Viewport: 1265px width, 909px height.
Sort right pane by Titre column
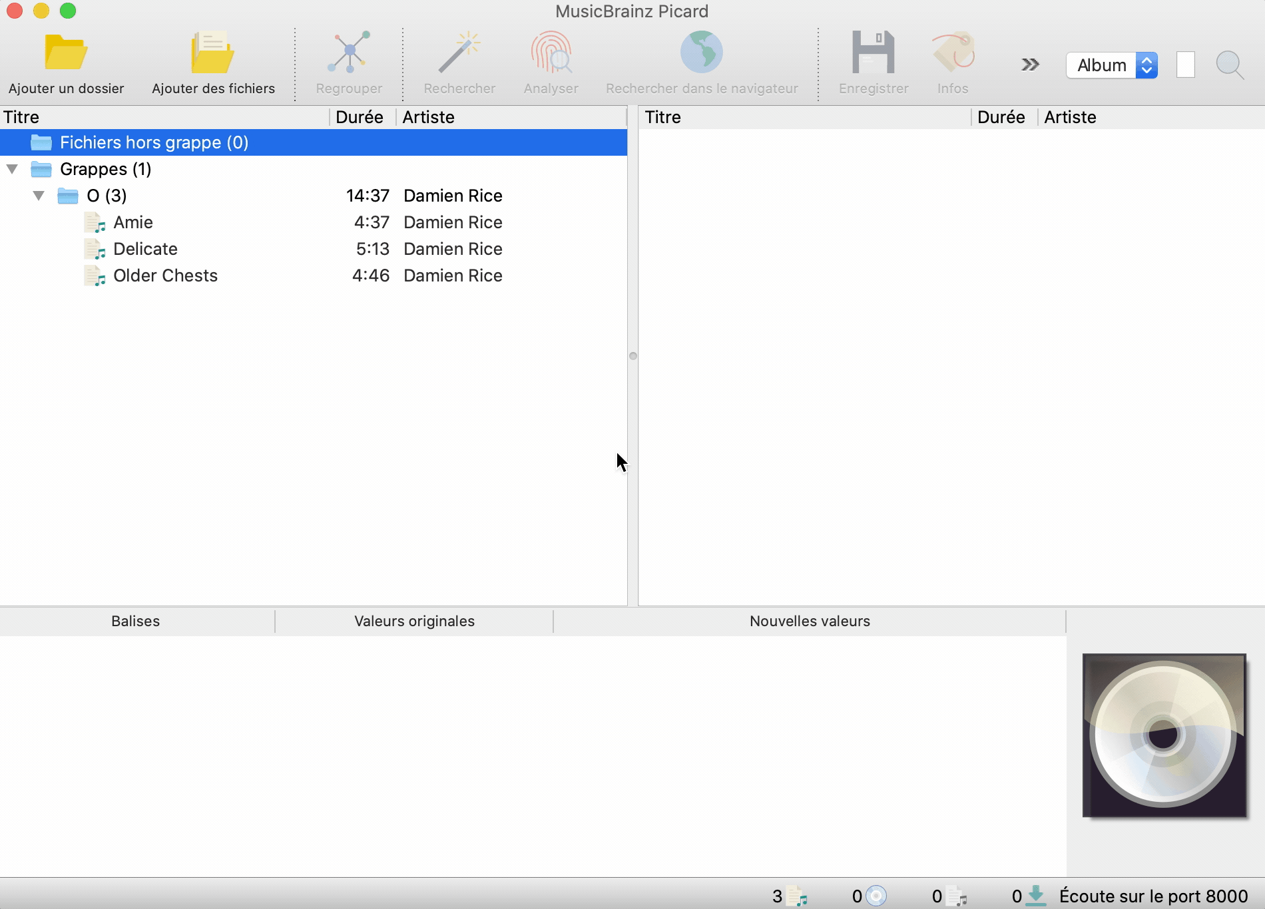(x=804, y=117)
